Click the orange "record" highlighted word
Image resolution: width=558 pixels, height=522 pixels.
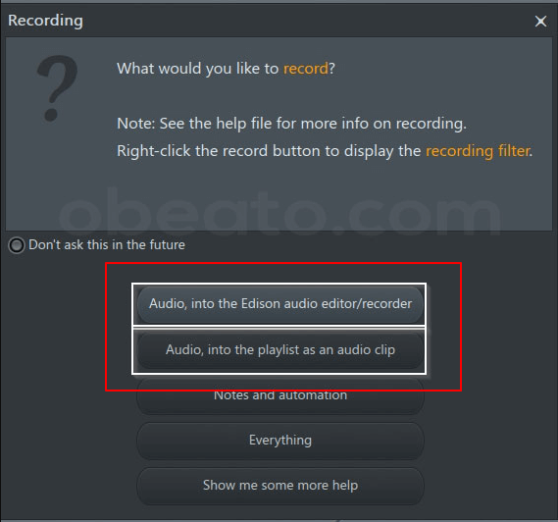(x=305, y=69)
